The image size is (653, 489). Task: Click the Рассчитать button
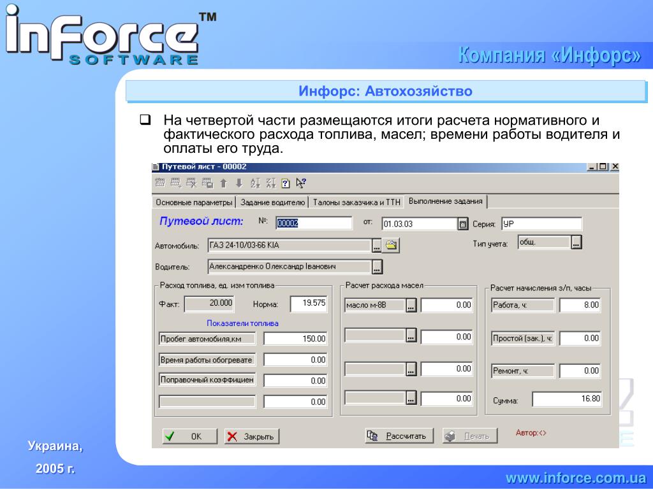(x=399, y=436)
